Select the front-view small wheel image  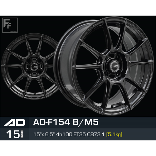30,66
